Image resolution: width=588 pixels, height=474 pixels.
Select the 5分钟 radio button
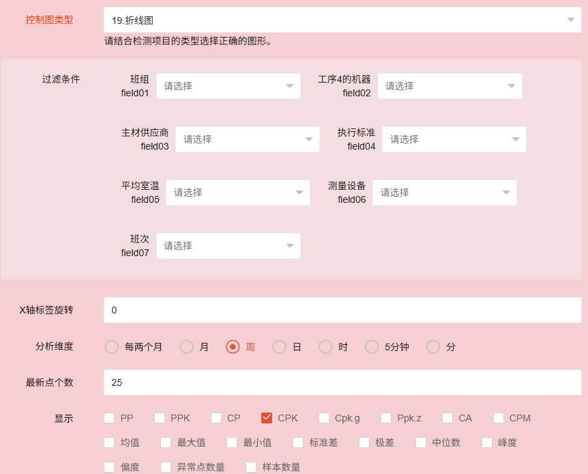click(372, 347)
